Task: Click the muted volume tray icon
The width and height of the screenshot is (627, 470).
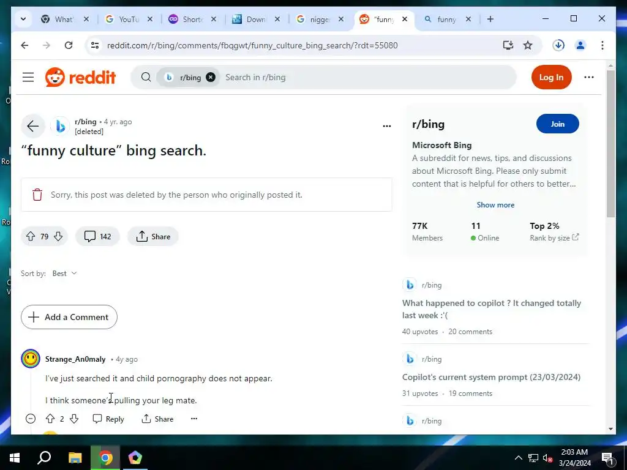Action: [548, 458]
